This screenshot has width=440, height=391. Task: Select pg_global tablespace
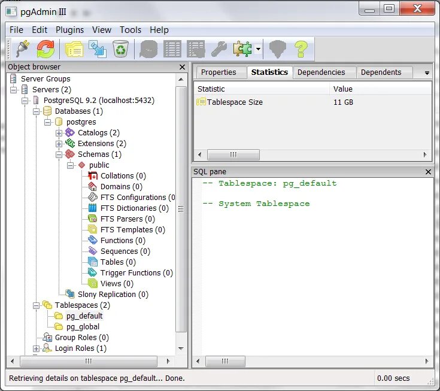pos(83,327)
